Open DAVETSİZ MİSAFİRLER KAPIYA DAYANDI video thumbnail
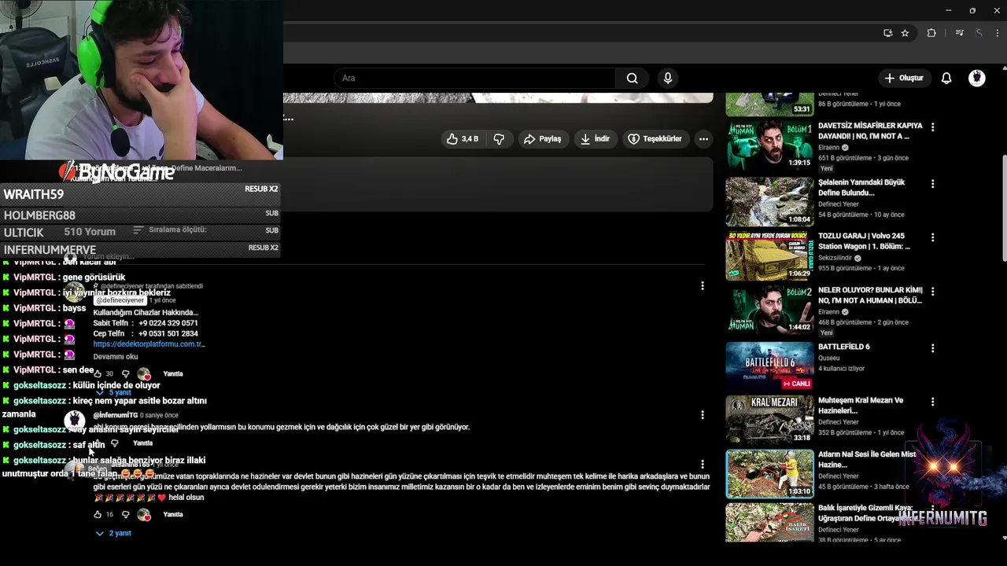Screen dimensions: 1007x566 pyautogui.click(x=769, y=145)
